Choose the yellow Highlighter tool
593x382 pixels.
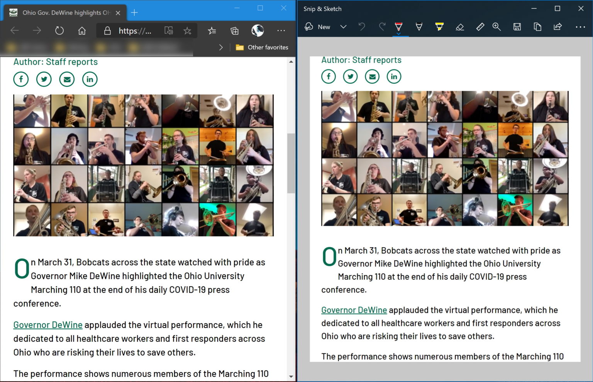tap(439, 27)
